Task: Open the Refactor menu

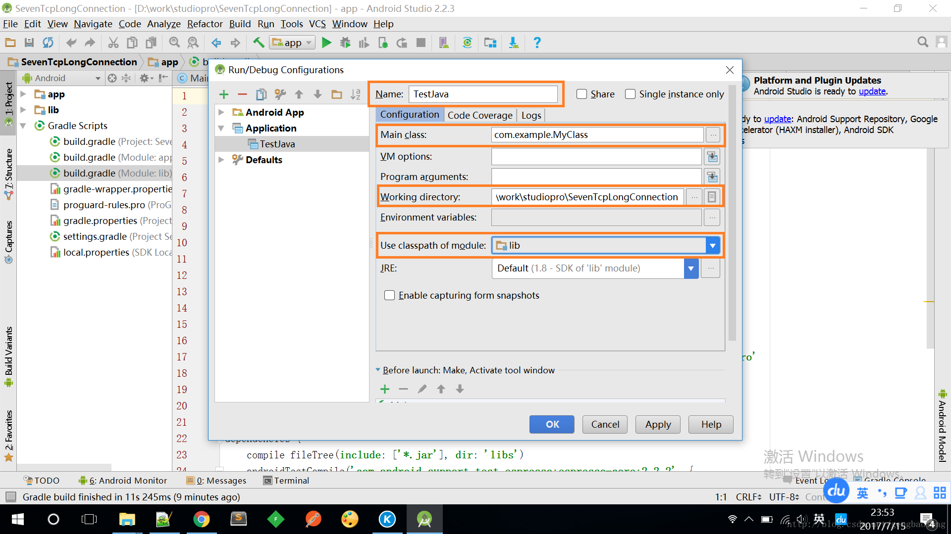Action: pyautogui.click(x=205, y=24)
